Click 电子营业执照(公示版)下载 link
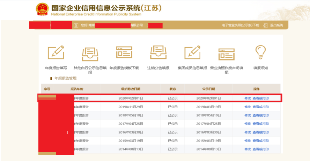The width and height of the screenshot is (310, 161). [x=240, y=25]
